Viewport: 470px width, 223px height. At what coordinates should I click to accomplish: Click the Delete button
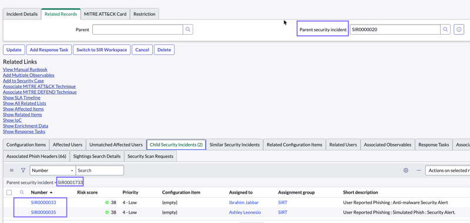[x=164, y=50]
